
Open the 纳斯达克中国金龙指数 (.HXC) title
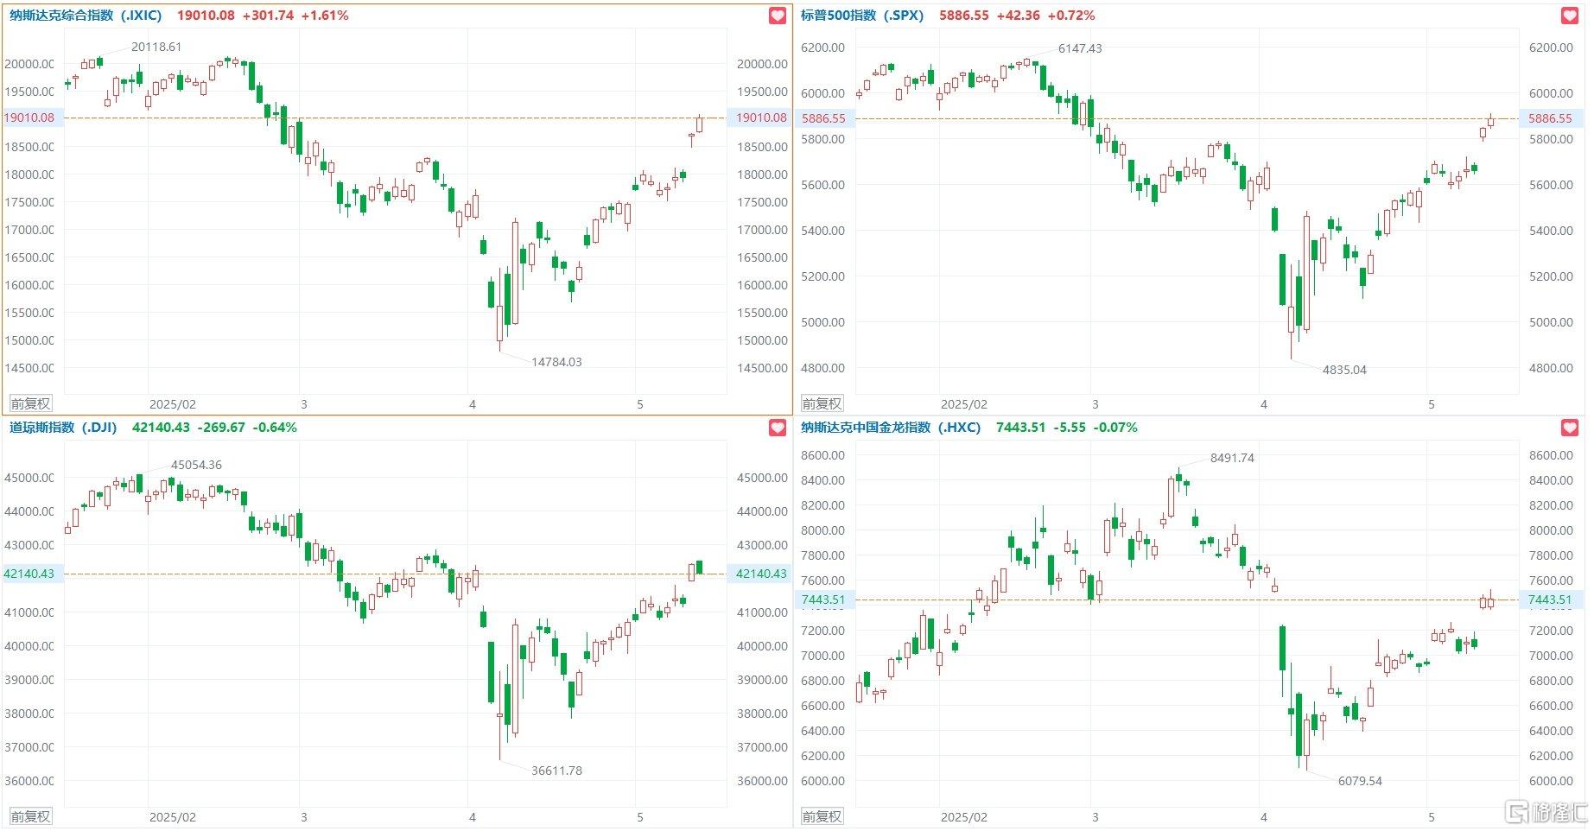point(890,428)
